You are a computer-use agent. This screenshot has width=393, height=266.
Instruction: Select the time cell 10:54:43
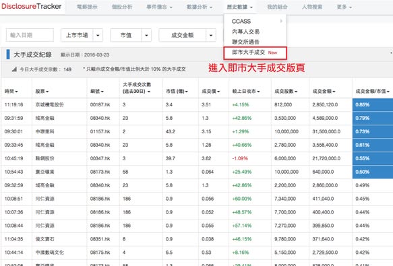13,172
